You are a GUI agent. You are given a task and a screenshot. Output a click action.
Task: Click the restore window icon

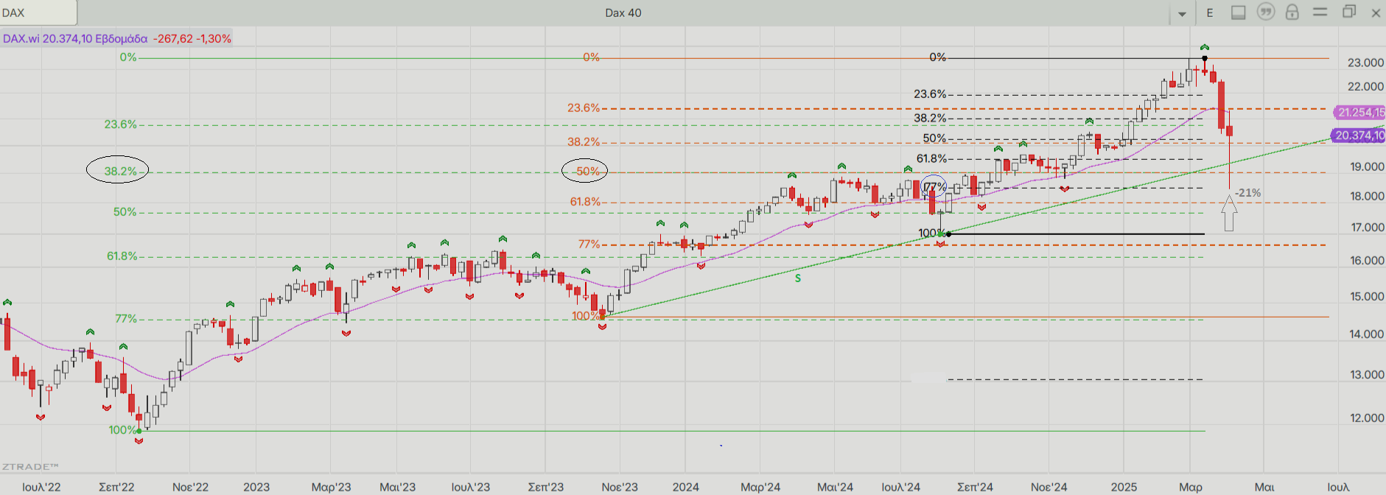pos(1348,13)
